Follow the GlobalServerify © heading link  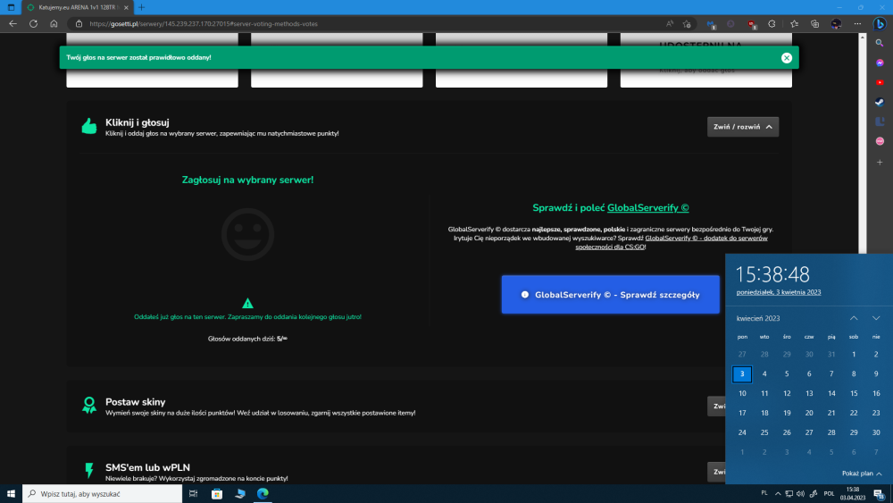(x=648, y=208)
